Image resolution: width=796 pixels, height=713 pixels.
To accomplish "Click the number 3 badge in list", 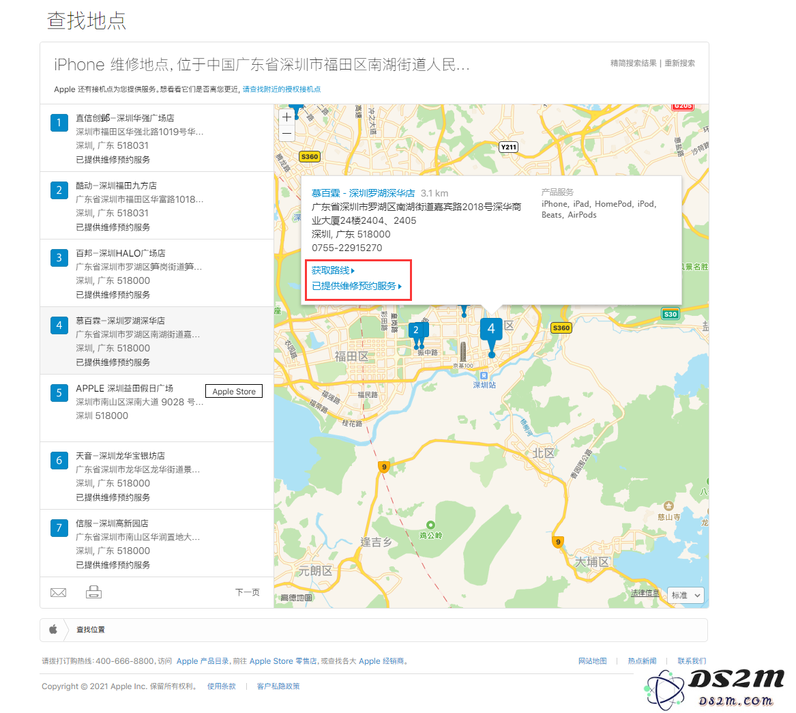I will 59,257.
